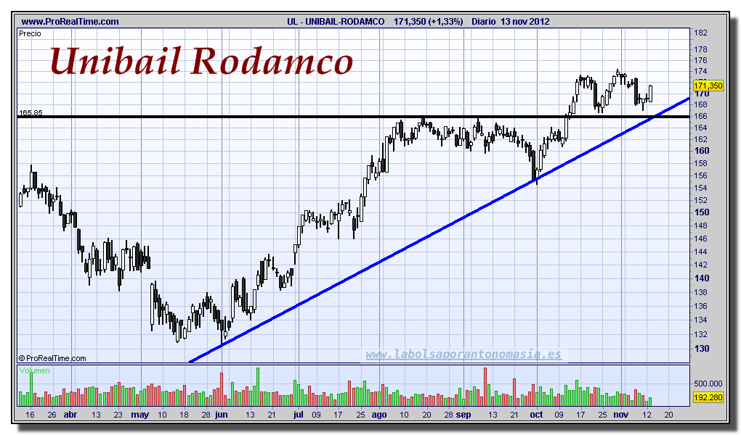Click the 154 price axis label
This screenshot has width=741, height=435.
pos(700,188)
